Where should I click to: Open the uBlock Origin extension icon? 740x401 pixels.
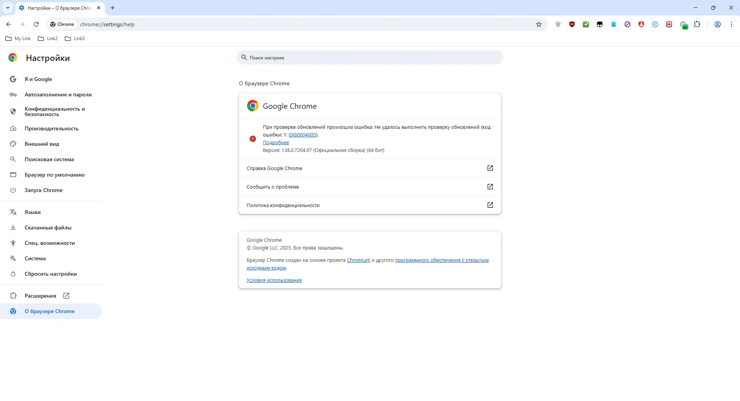572,24
